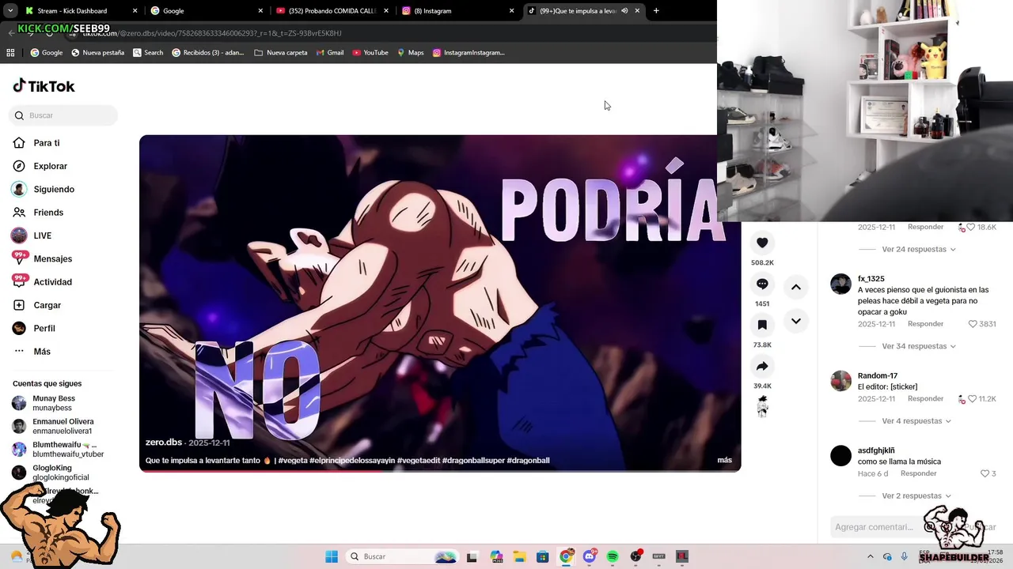
Task: Switch to Probando COMIDA YouTube tab
Action: click(x=332, y=11)
